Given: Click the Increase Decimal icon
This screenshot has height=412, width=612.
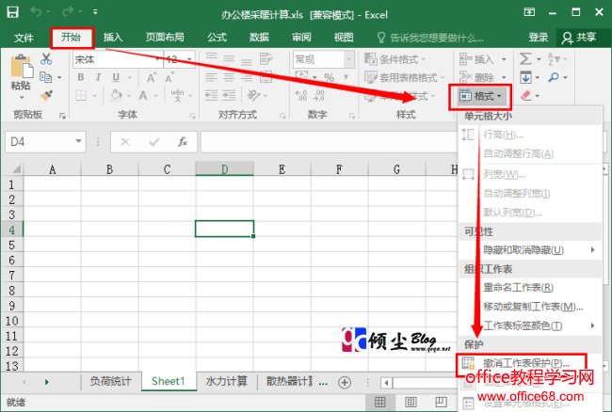Looking at the screenshot, I should click(x=301, y=95).
